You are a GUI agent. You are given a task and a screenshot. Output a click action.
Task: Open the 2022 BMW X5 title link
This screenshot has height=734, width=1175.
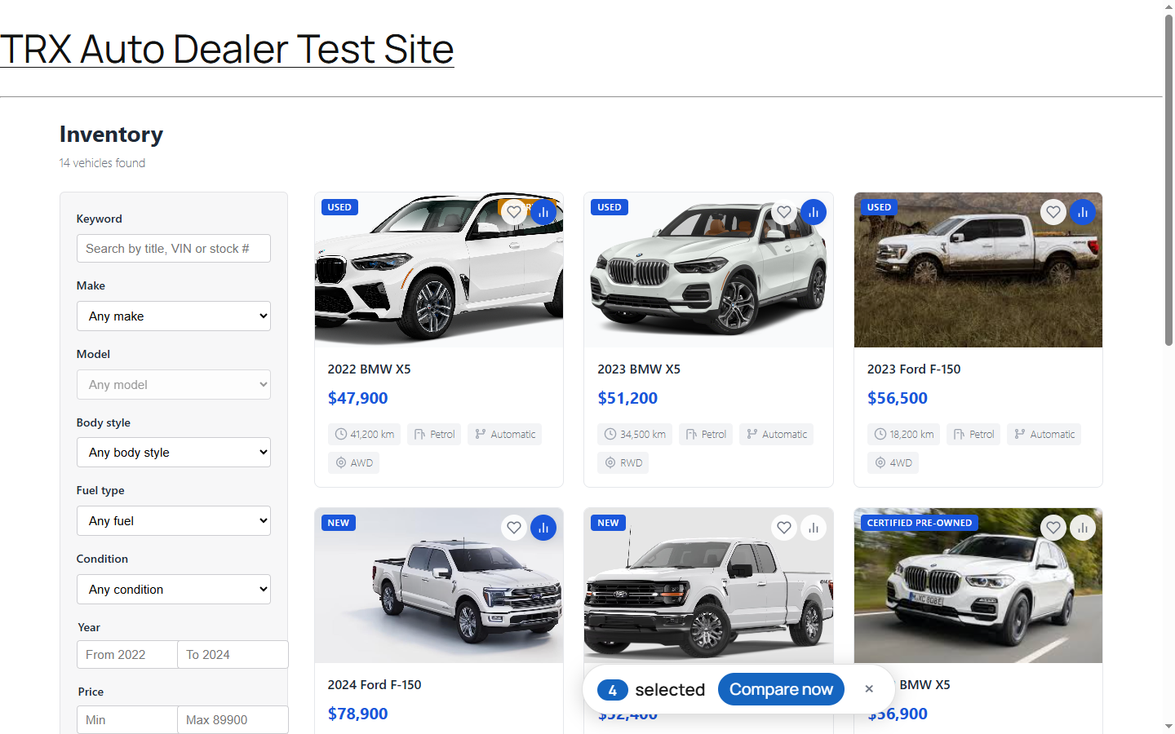click(369, 369)
